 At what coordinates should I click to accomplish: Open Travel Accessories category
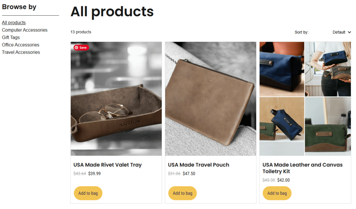pyautogui.click(x=21, y=52)
